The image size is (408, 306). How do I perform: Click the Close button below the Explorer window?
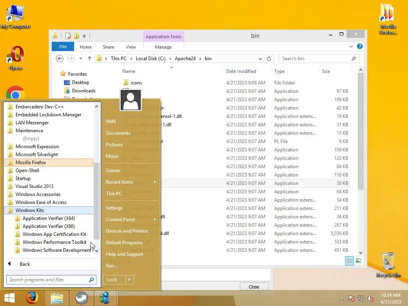pos(254,287)
